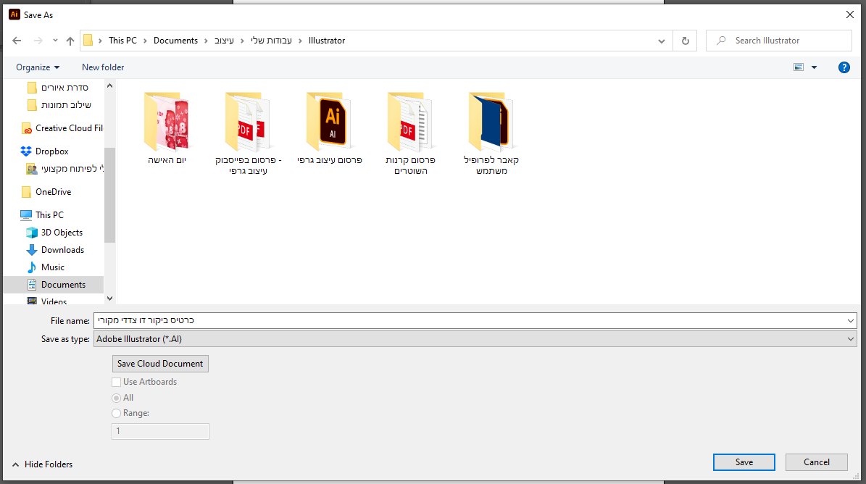The width and height of the screenshot is (866, 484).
Task: Click the sidebar scroll down arrow
Action: coord(109,299)
